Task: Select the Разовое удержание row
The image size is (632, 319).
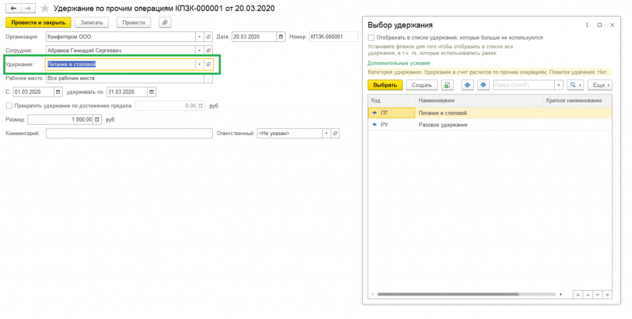Action: pos(443,125)
